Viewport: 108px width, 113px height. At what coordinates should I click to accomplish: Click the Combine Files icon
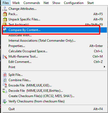point(5,80)
